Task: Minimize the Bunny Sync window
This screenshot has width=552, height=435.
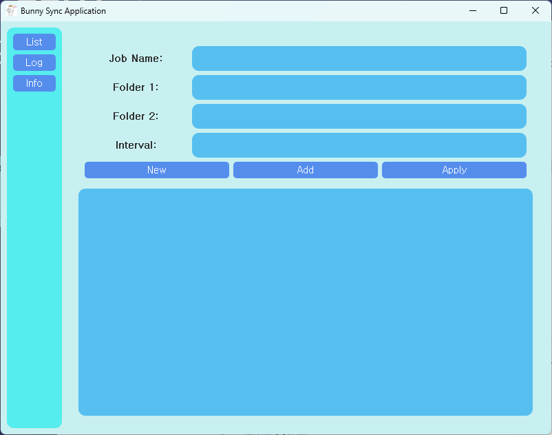Action: [473, 10]
